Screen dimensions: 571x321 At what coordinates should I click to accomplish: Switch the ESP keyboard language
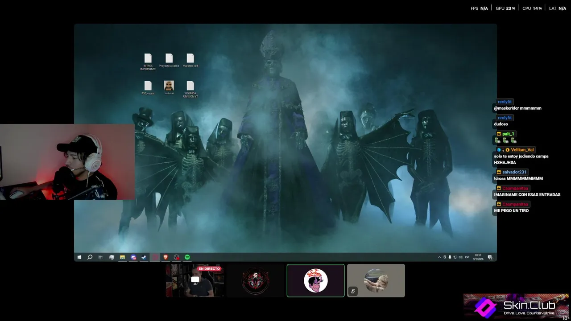(467, 257)
